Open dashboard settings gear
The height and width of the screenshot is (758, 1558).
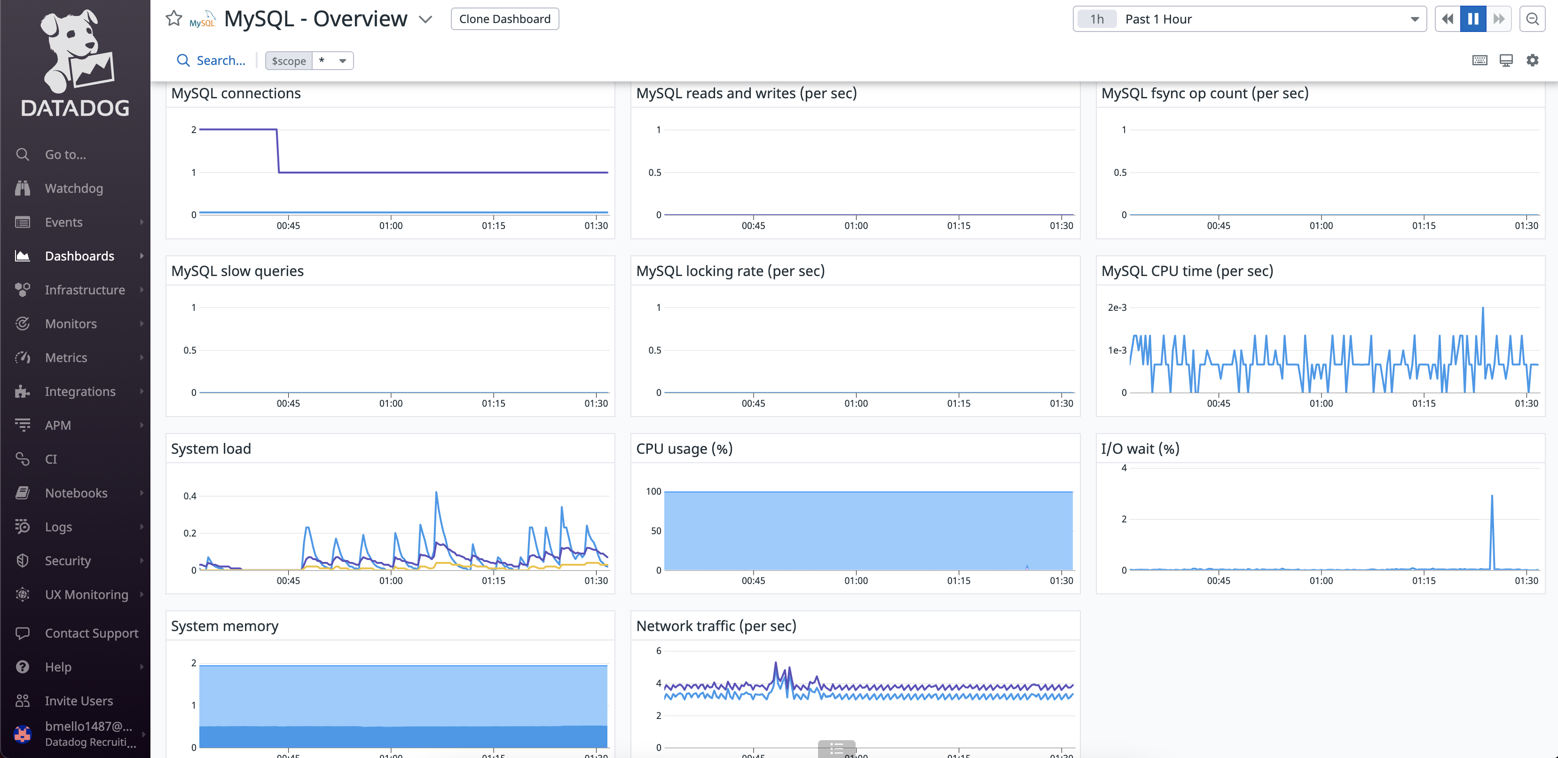point(1532,61)
